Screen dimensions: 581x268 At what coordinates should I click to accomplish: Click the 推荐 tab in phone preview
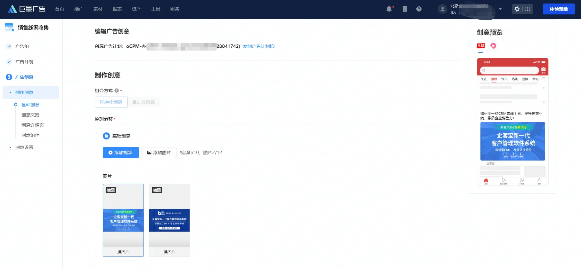tap(494, 79)
